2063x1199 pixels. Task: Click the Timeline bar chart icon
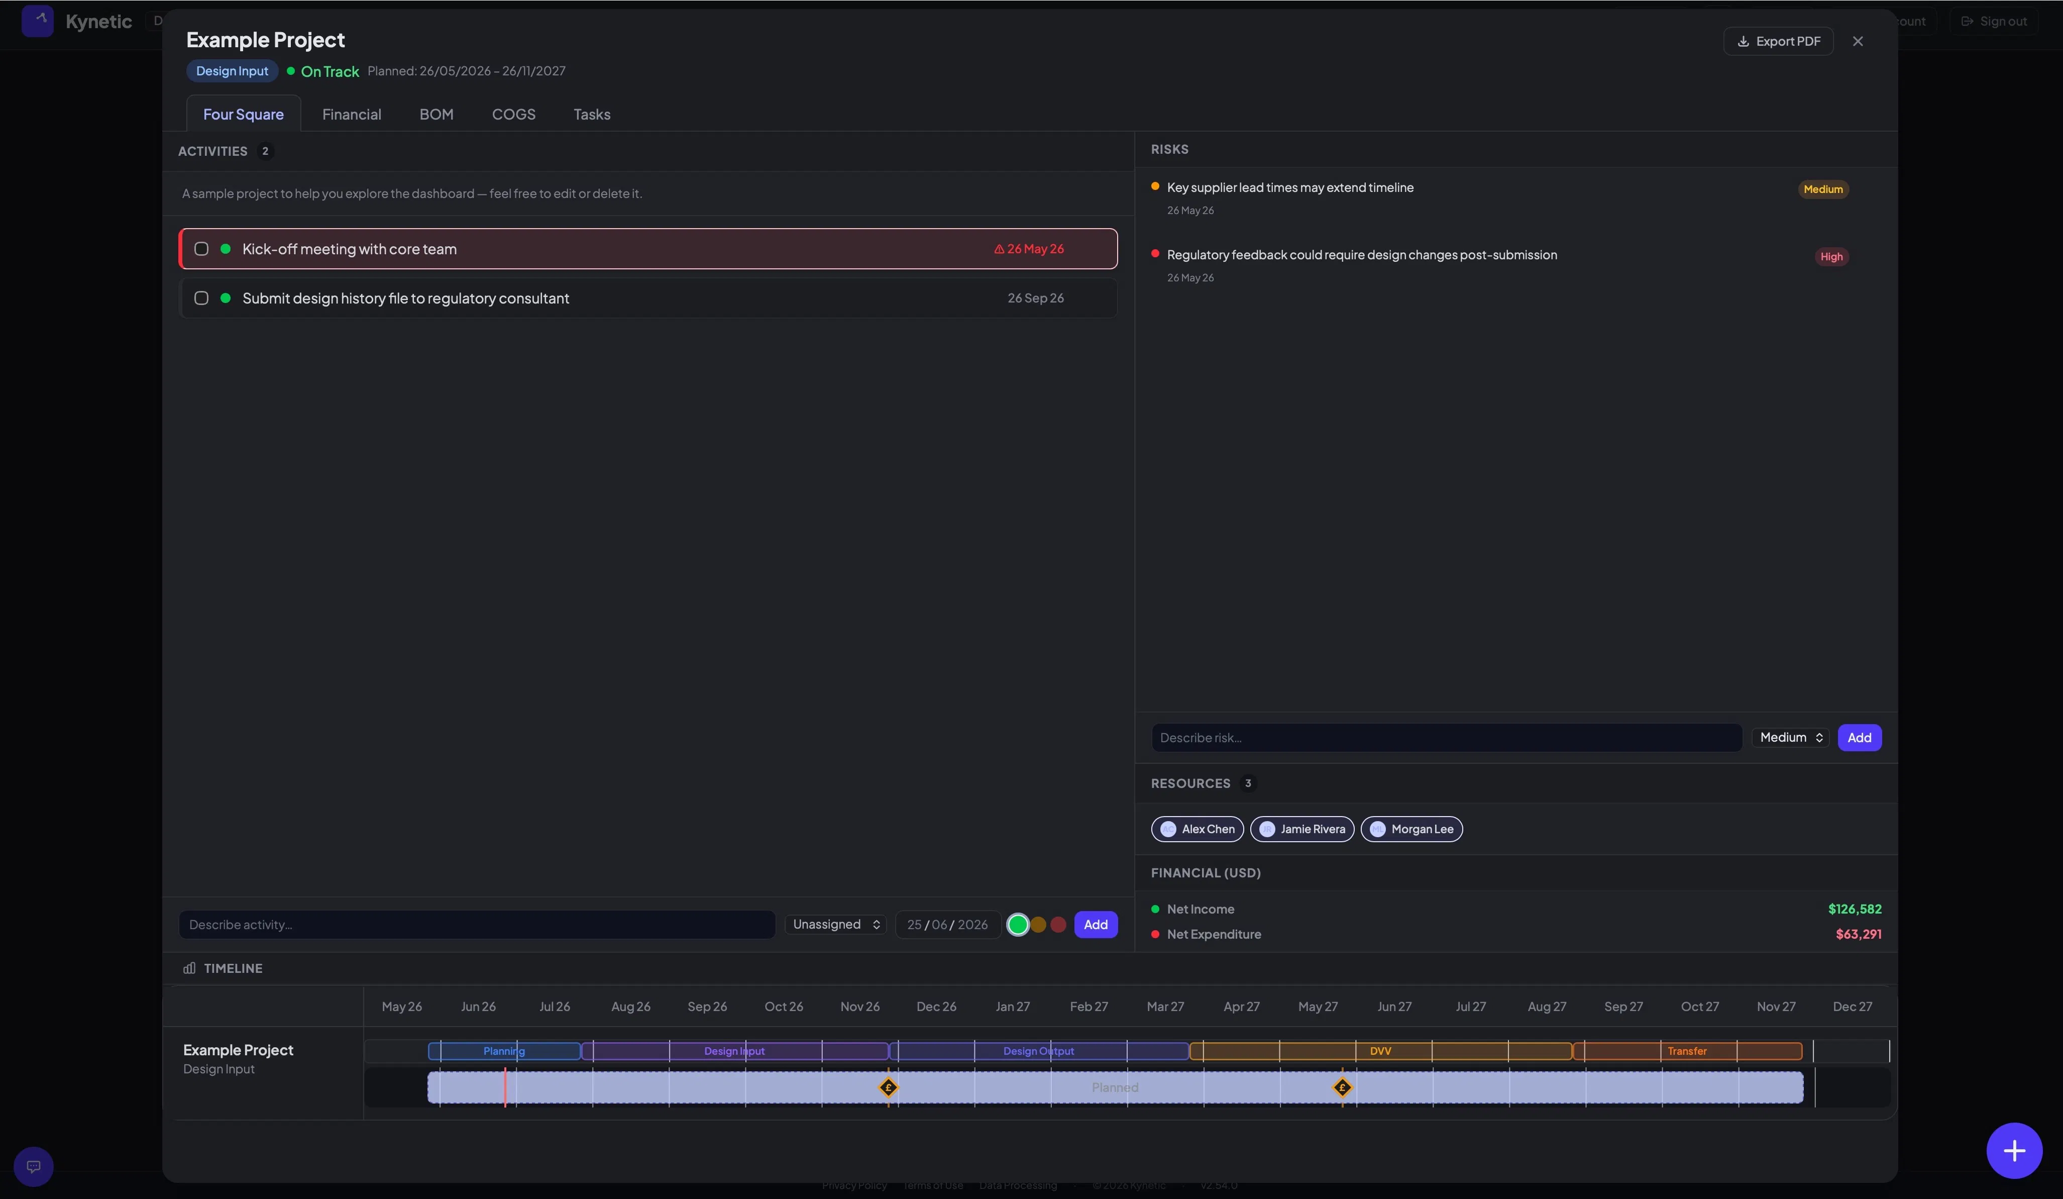[x=189, y=968]
